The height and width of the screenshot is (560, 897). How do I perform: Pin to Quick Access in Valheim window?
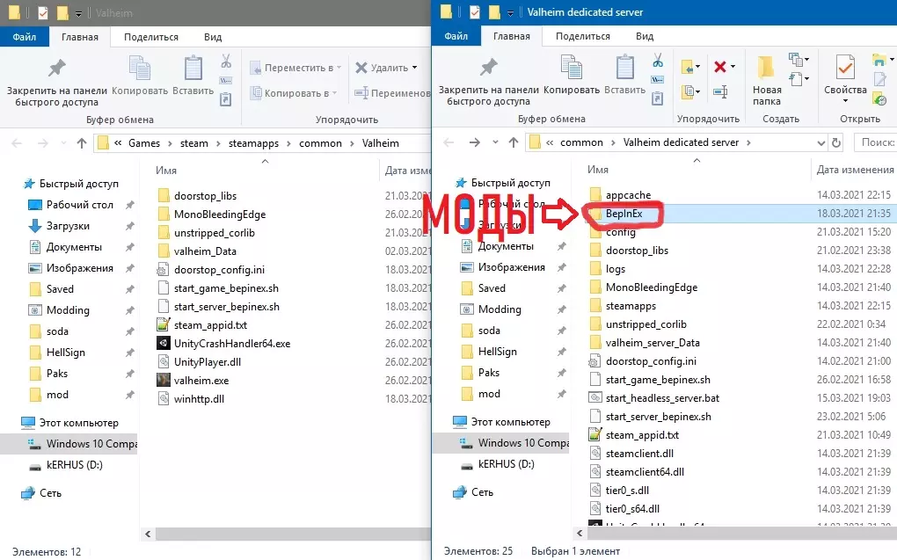(56, 82)
